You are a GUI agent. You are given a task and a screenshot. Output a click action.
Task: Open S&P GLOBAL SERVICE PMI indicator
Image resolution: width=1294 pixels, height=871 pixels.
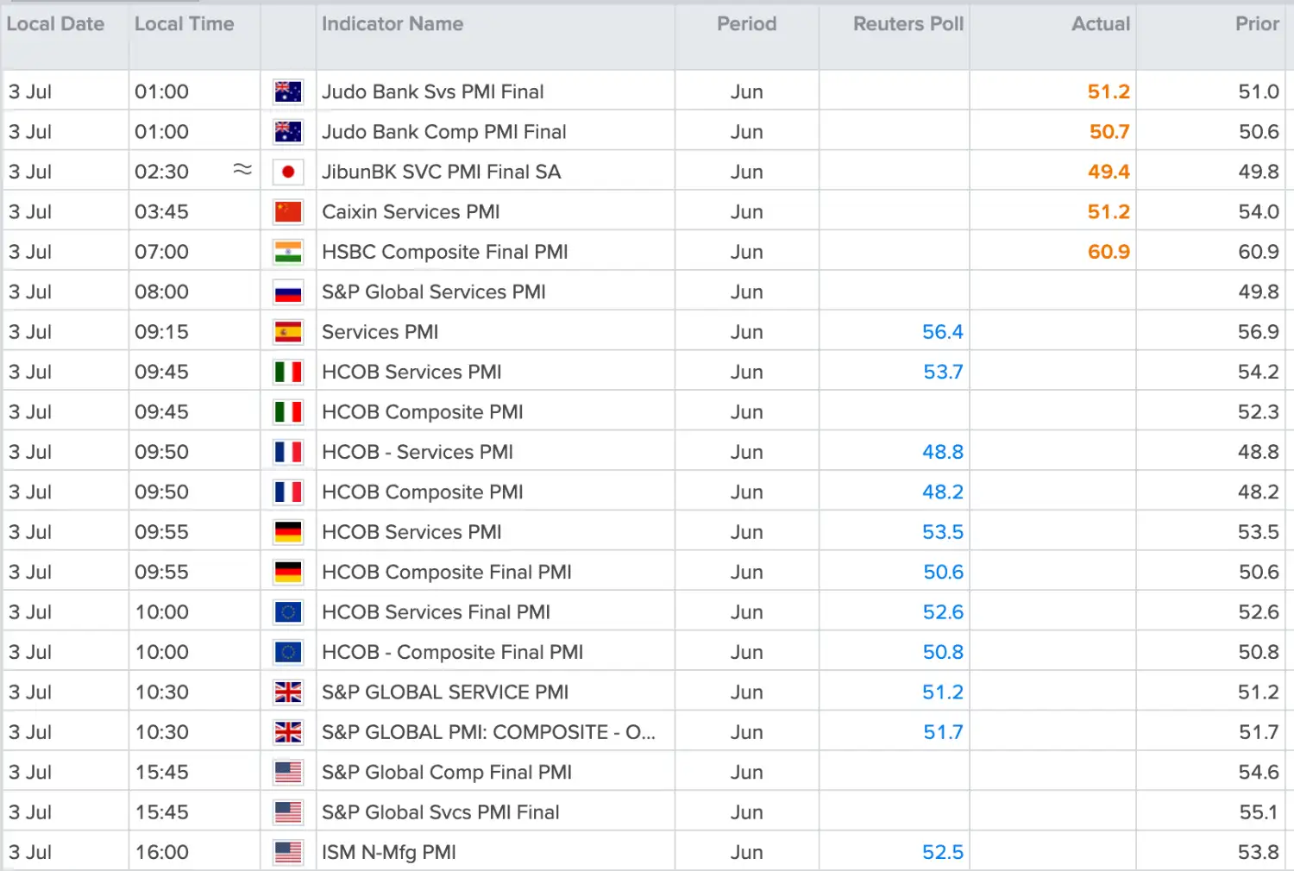(x=445, y=692)
